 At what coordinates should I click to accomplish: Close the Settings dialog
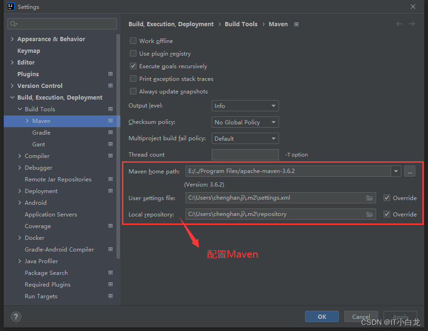[x=413, y=7]
